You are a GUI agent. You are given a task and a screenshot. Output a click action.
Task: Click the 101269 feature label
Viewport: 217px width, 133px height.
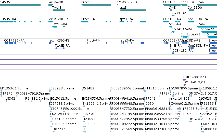click(185, 114)
